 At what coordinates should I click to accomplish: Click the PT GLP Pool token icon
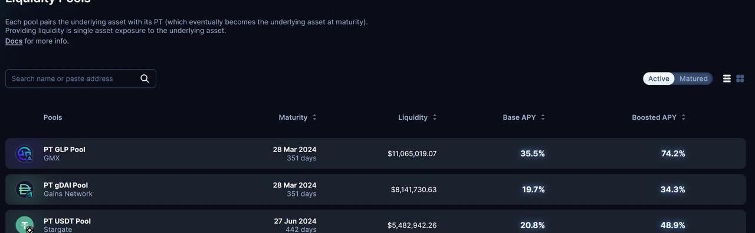25,154
